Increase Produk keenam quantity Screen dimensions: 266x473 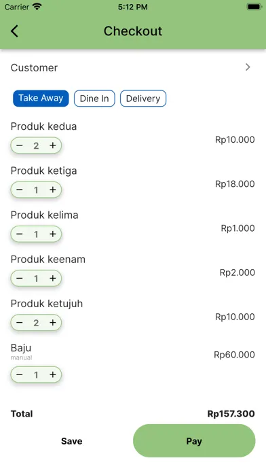53,278
